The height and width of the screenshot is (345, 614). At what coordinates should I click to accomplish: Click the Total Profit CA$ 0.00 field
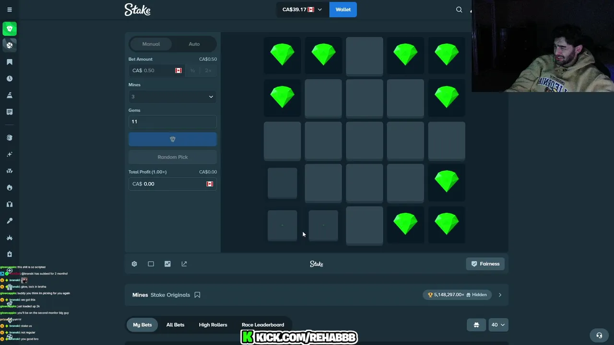(x=173, y=184)
